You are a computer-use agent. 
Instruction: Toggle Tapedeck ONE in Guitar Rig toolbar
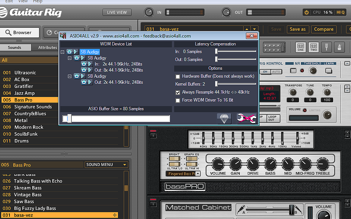tap(301, 47)
